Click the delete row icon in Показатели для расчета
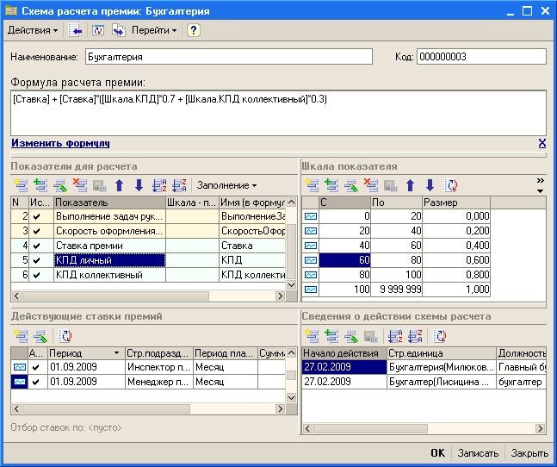557x467 pixels. 80,185
